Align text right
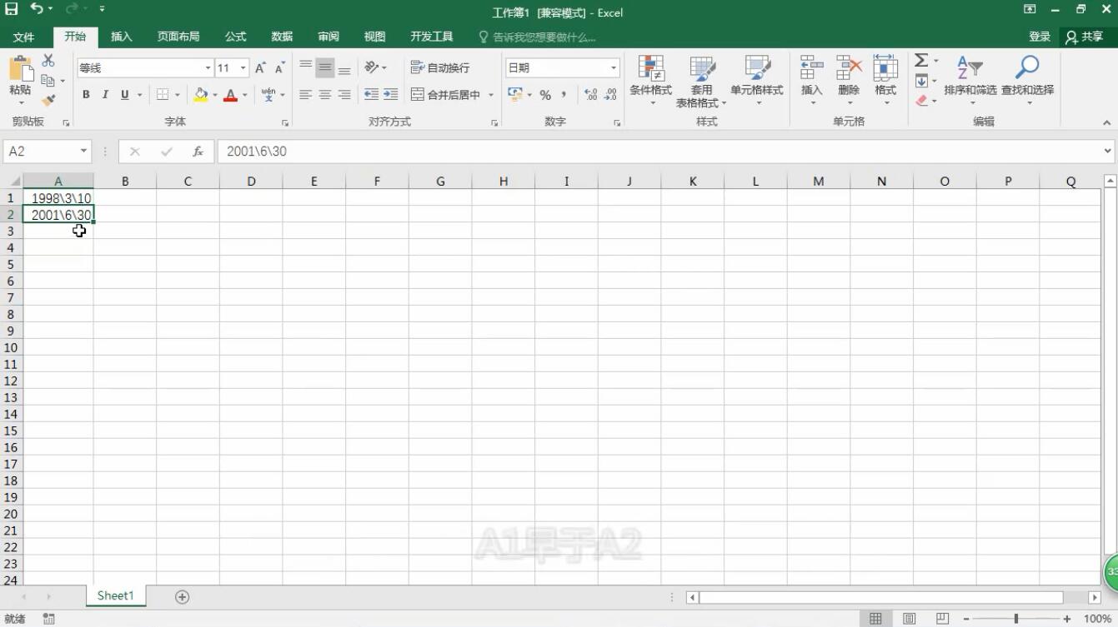The width and height of the screenshot is (1118, 627). pyautogui.click(x=344, y=95)
